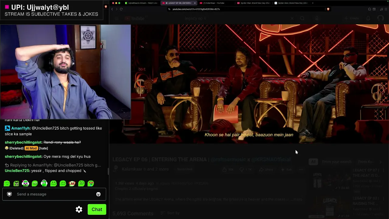Image resolution: width=389 pixels, height=219 pixels.
Task: Click the YouTube Create button
Action: point(352,19)
